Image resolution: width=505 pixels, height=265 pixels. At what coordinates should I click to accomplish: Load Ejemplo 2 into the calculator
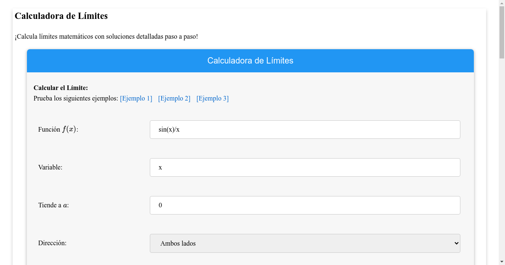point(174,98)
